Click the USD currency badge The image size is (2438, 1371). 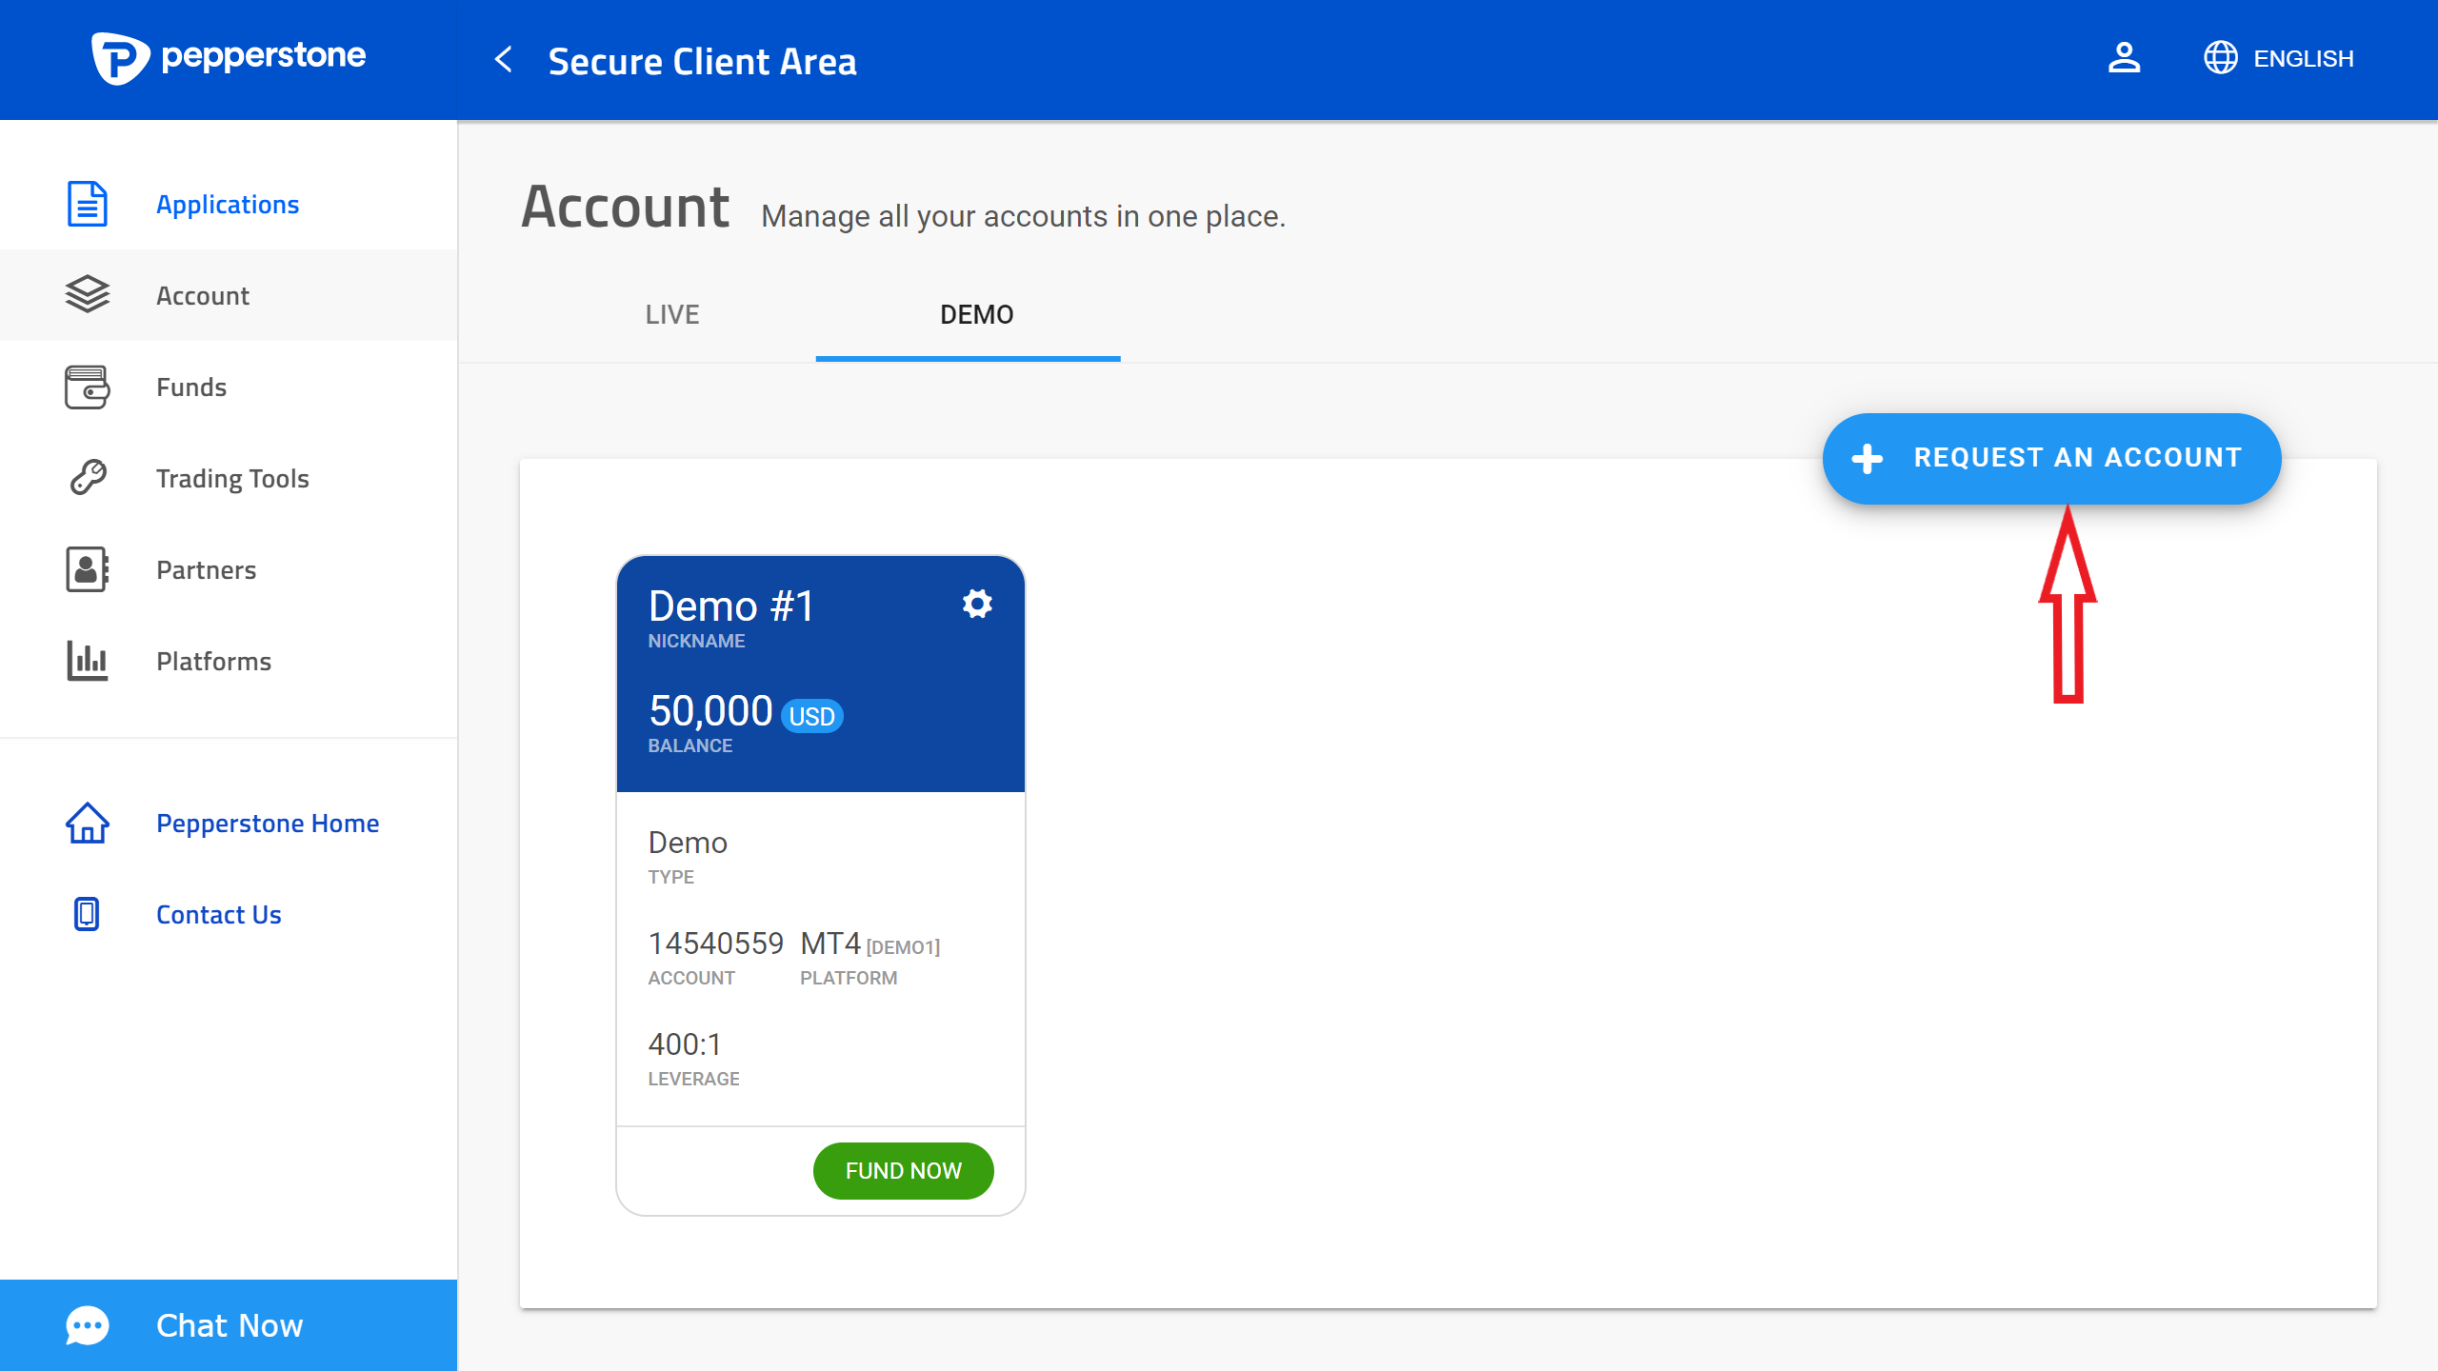(811, 716)
